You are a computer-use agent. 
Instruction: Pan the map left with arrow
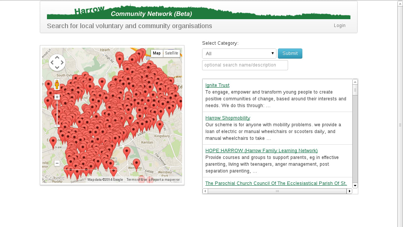[52, 62]
